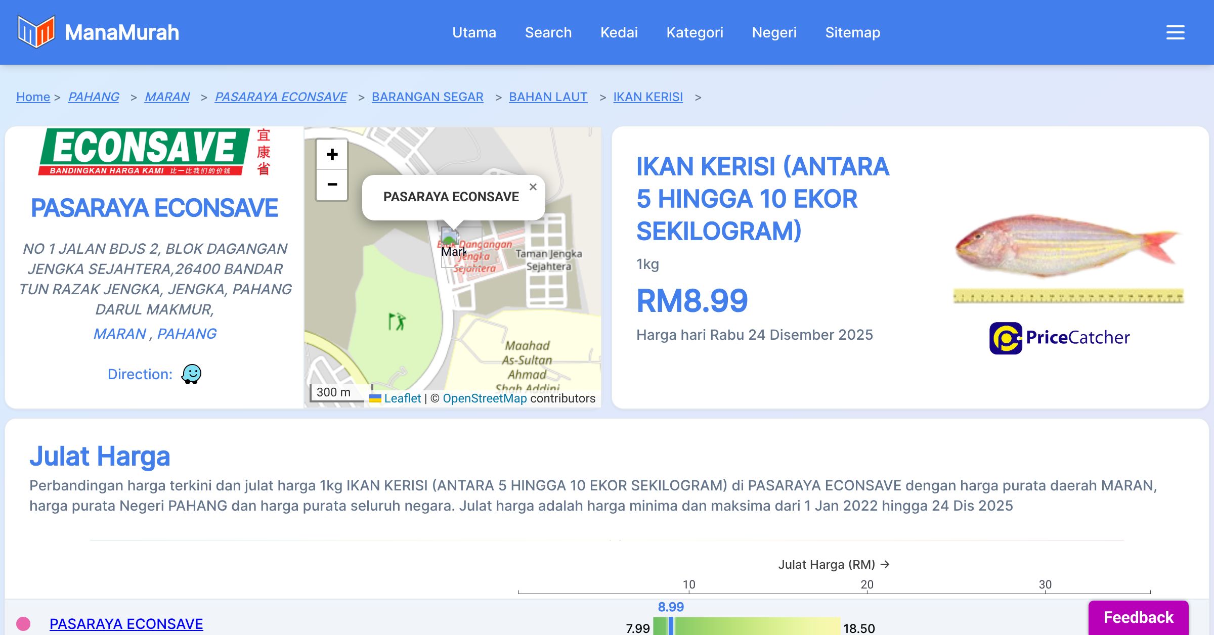Click the PASARAYA ECONSAVE price range link

point(126,624)
